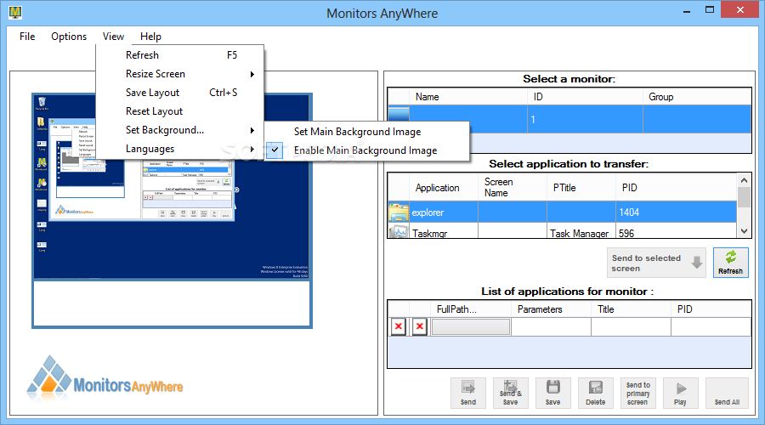The width and height of the screenshot is (765, 425).
Task: Click Send to primary screen button
Action: pyautogui.click(x=637, y=393)
